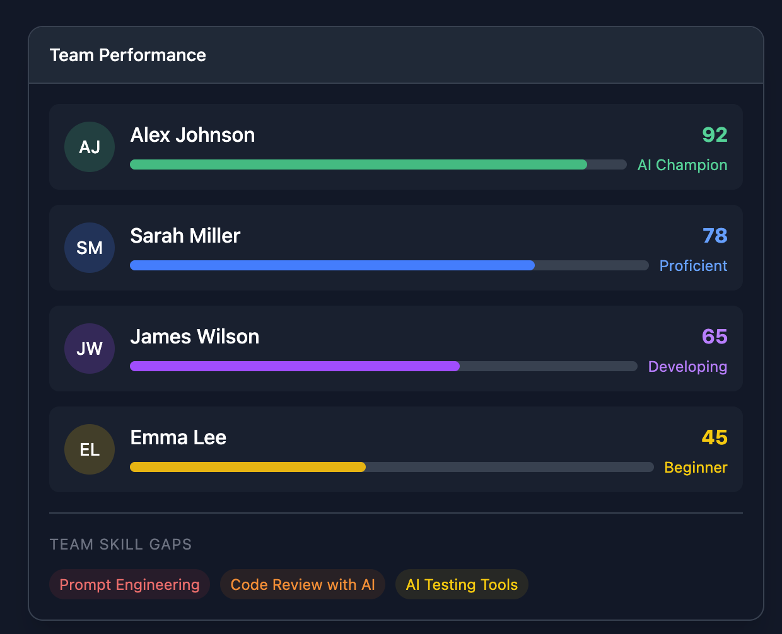Click the score 92 next to Alex Johnson
Viewport: 782px width, 634px height.
click(x=715, y=135)
